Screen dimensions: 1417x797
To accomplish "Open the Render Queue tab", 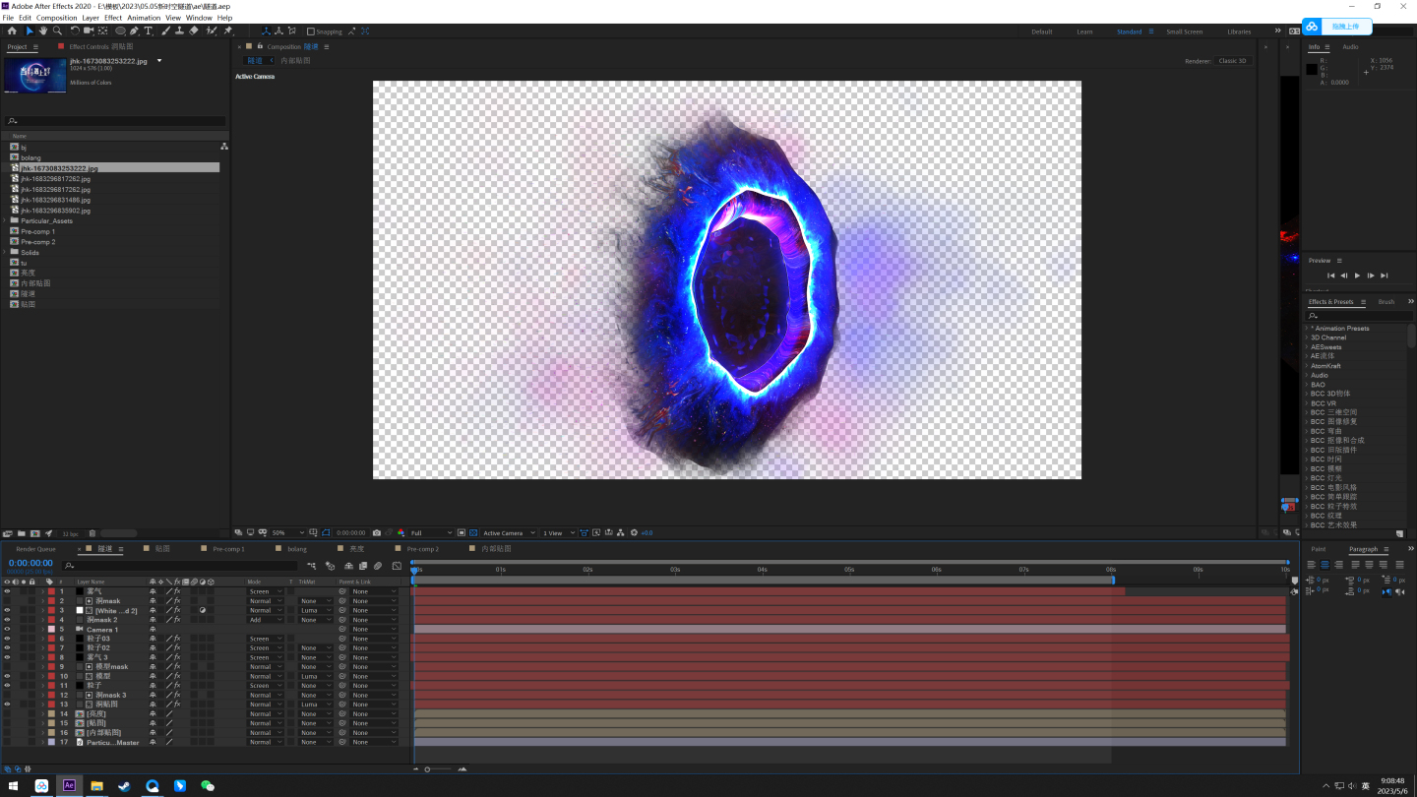I will coord(35,549).
